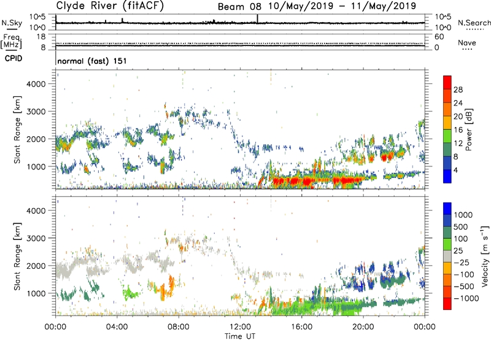
Task: Click the '12:00' time tick label
Action: click(240, 327)
